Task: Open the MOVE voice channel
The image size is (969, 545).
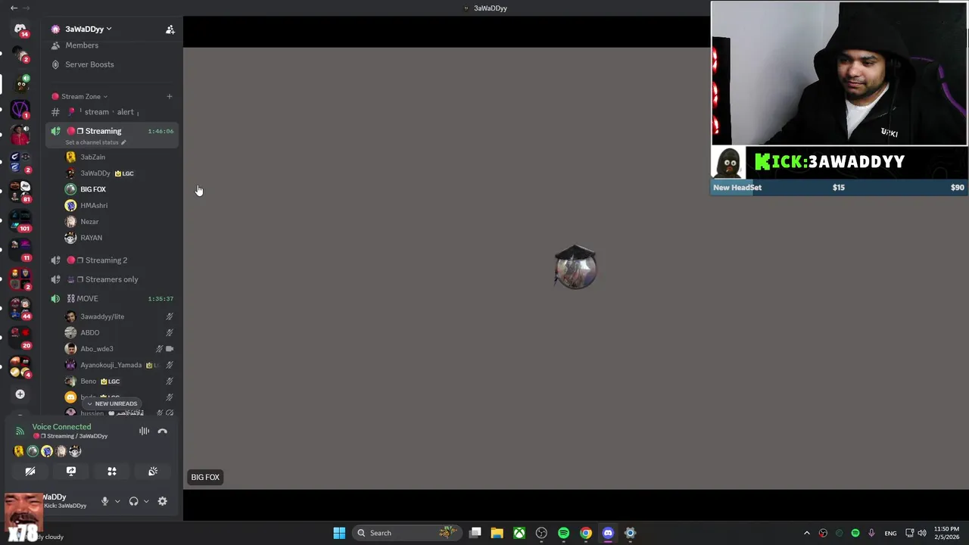Action: coord(87,299)
